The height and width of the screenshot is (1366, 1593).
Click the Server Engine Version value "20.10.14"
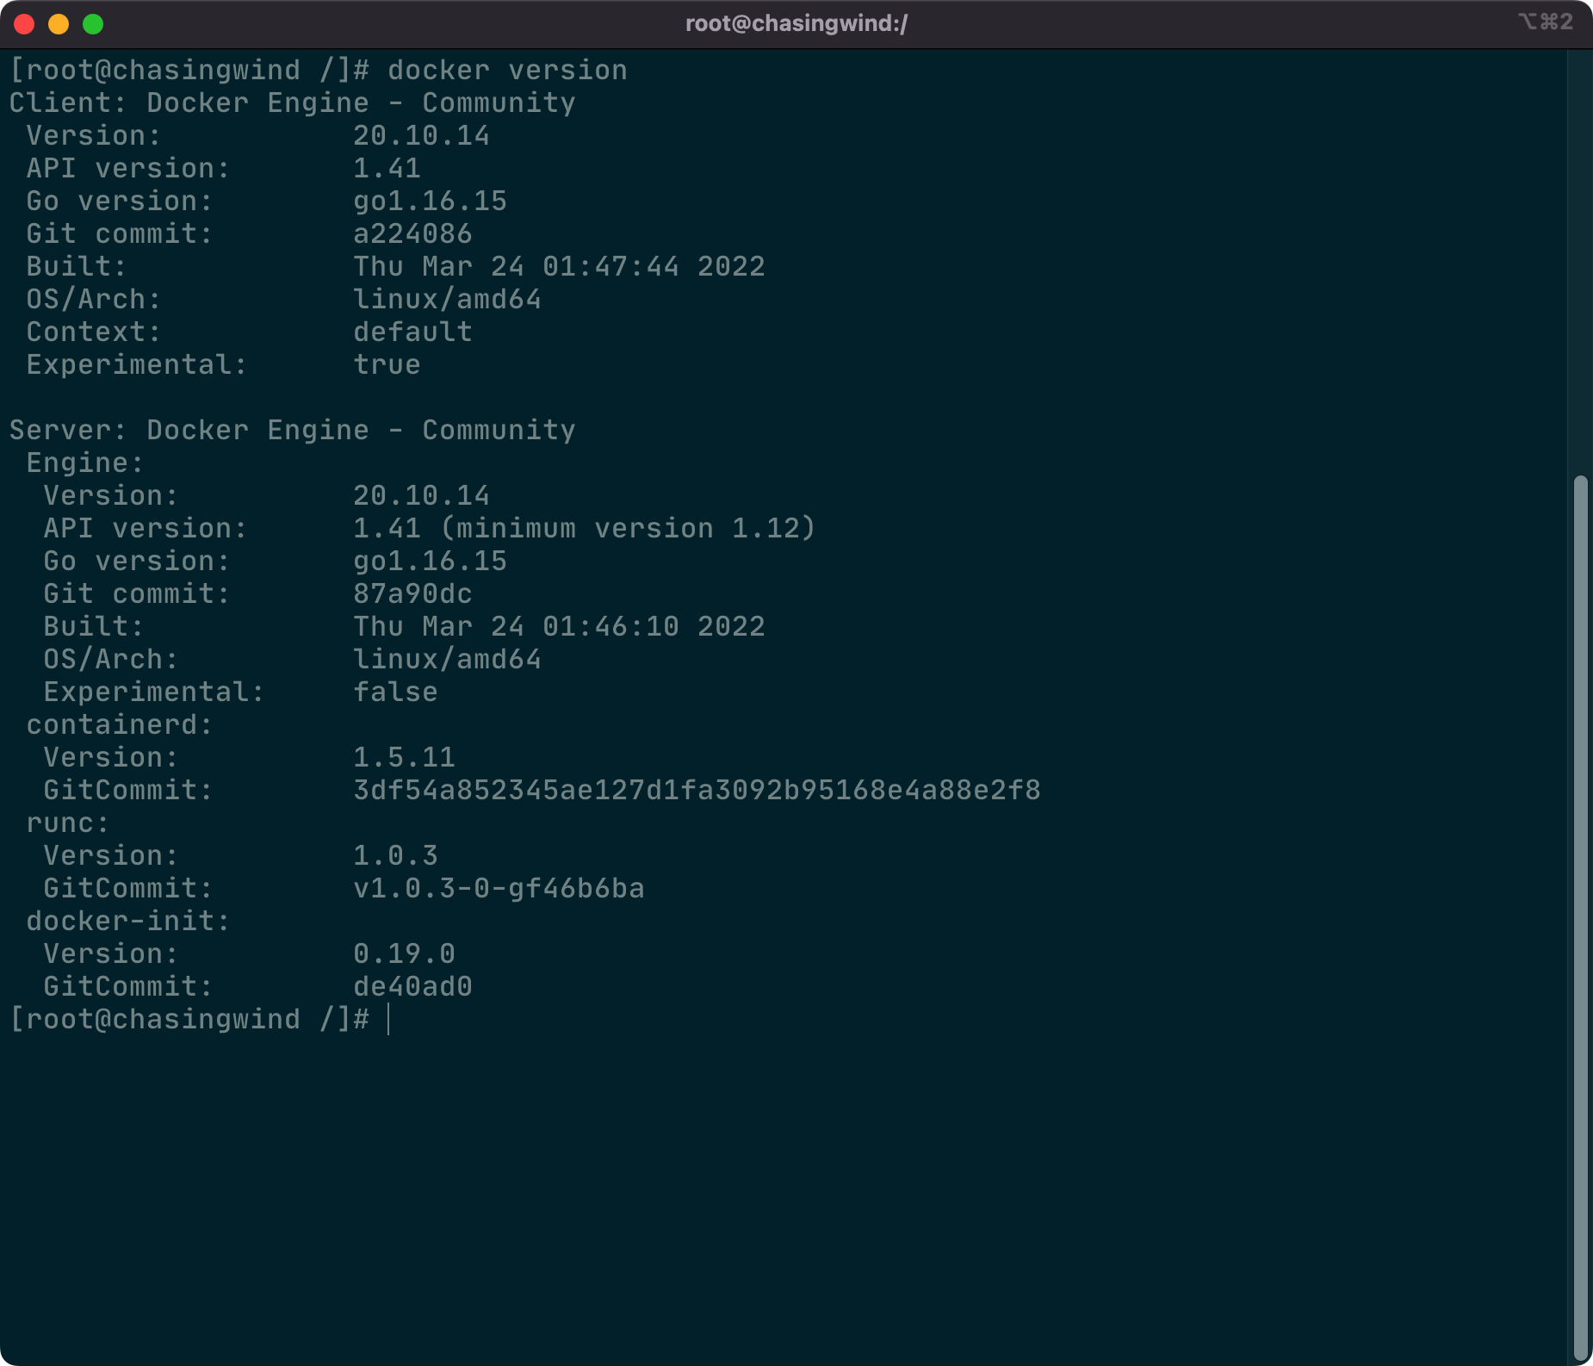pyautogui.click(x=421, y=495)
